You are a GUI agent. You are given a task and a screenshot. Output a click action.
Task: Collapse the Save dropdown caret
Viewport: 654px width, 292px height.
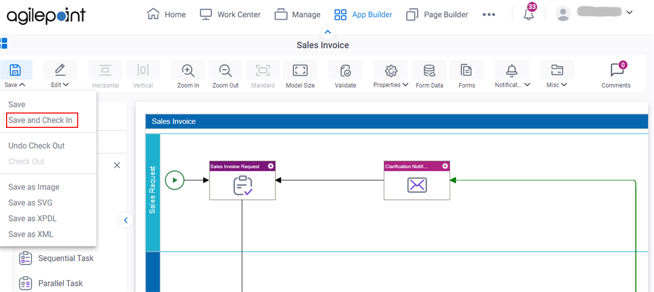pos(22,85)
